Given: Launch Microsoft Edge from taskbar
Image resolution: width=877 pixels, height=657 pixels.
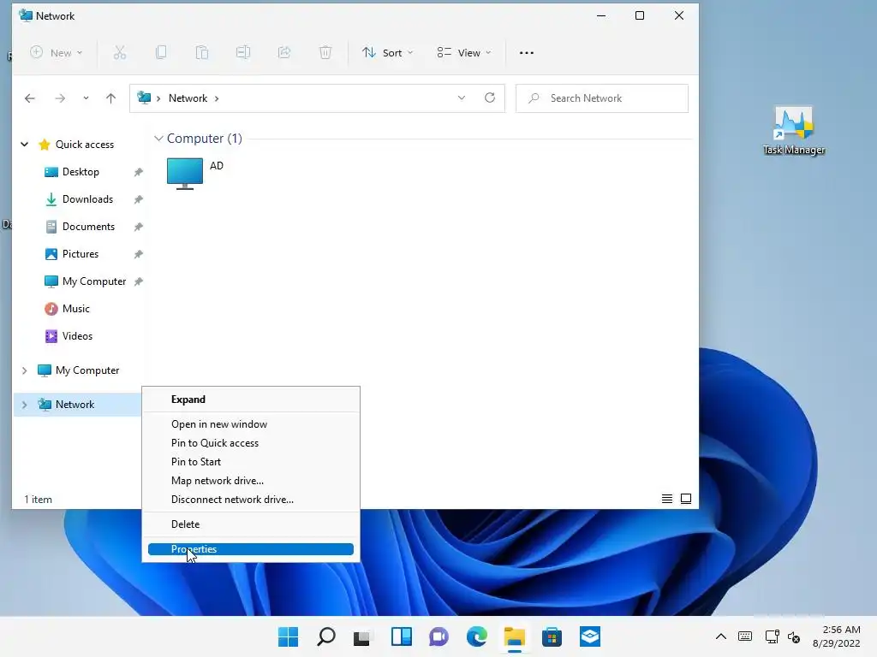Looking at the screenshot, I should (476, 636).
